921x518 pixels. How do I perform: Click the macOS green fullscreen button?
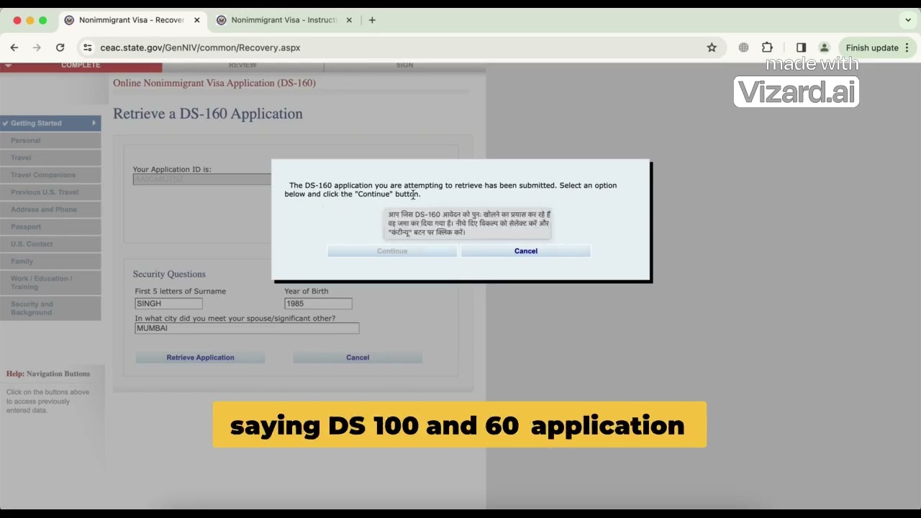click(43, 20)
